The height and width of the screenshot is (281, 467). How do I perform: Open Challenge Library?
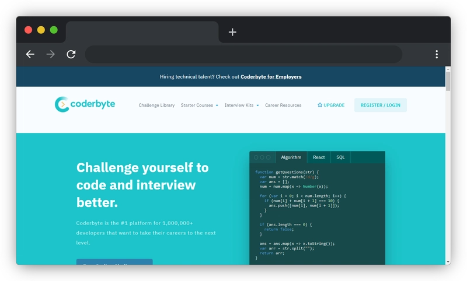tap(156, 106)
